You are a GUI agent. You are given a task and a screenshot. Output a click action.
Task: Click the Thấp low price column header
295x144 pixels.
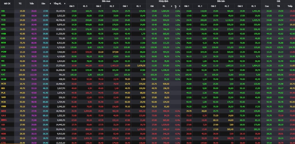pos(290,6)
